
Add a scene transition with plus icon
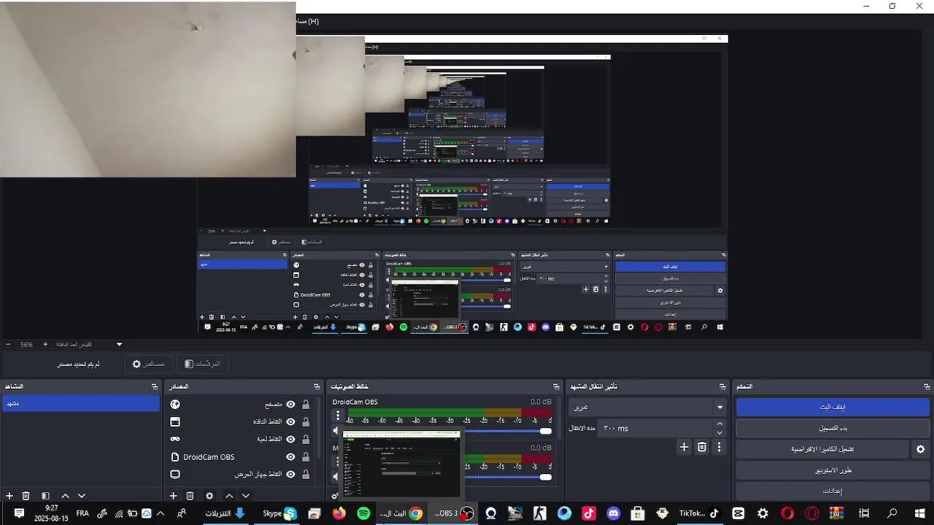684,447
